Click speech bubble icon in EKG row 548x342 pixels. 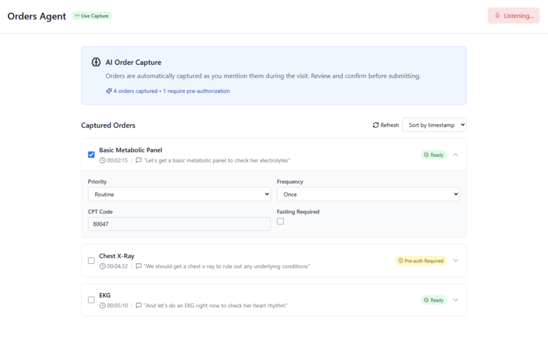(139, 306)
